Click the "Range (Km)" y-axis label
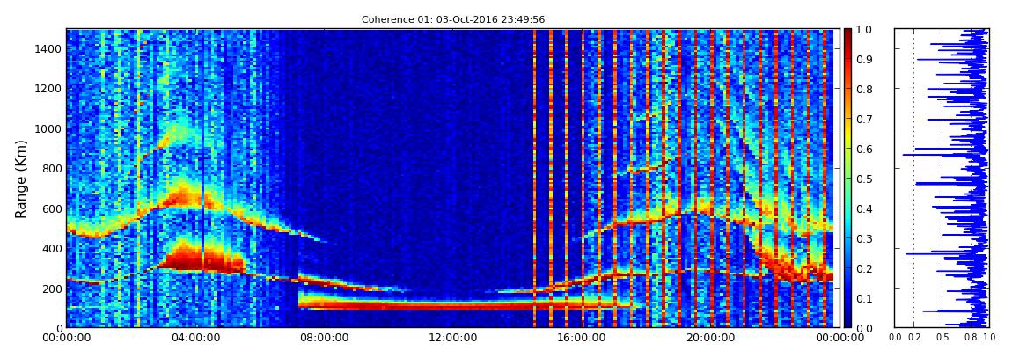This screenshot has width=1012, height=358. point(21,179)
